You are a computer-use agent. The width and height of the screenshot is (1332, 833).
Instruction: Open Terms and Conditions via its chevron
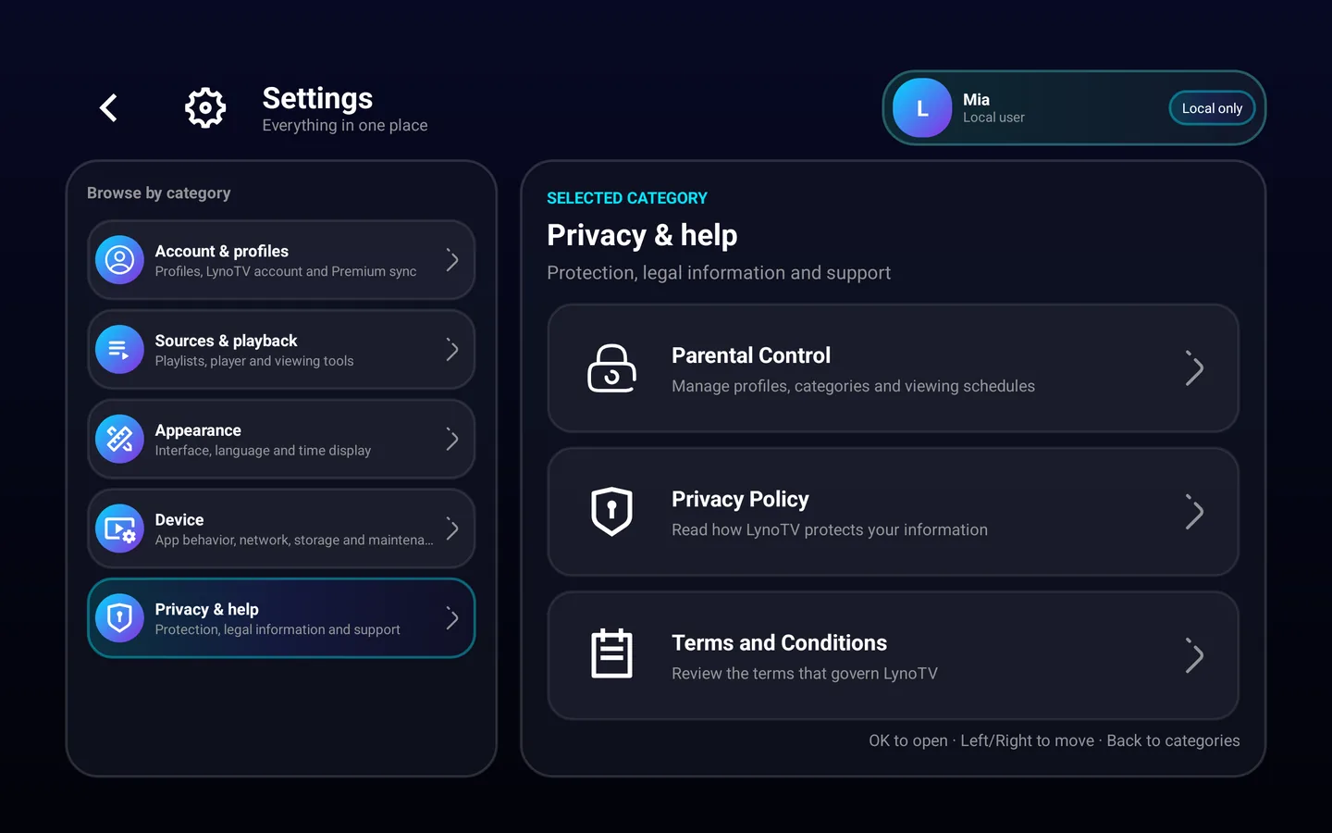(x=1194, y=656)
